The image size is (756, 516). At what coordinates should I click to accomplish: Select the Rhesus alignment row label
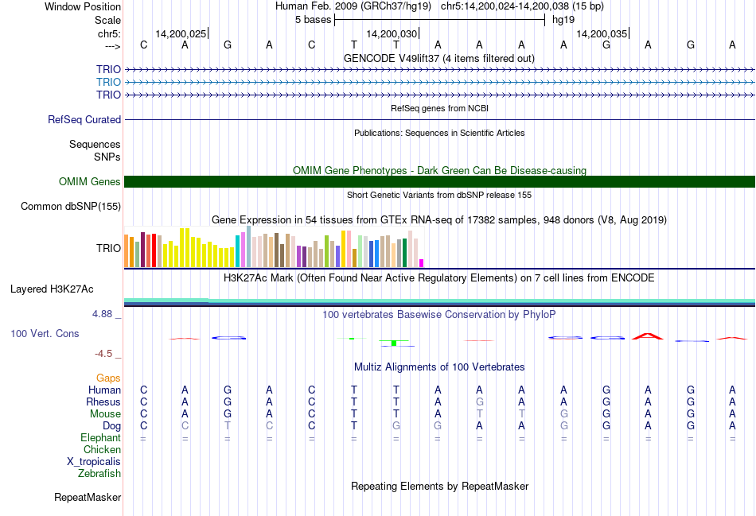(x=103, y=402)
